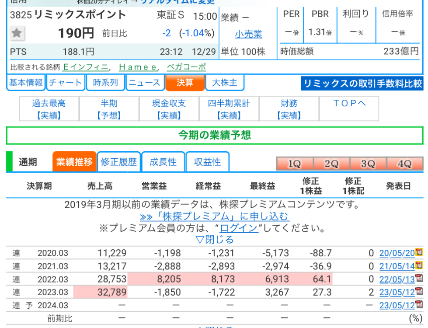
Task: Click the 1Q quarter button
Action: [295, 164]
